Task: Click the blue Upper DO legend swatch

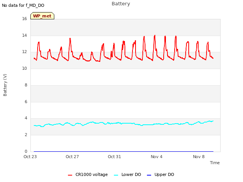Action: [149, 175]
